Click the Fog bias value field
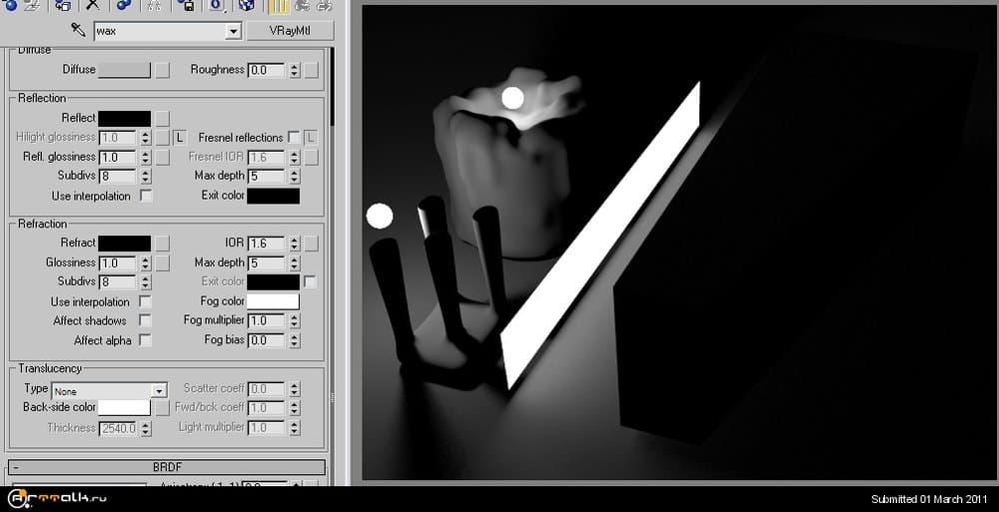The height and width of the screenshot is (512, 999). tap(266, 340)
